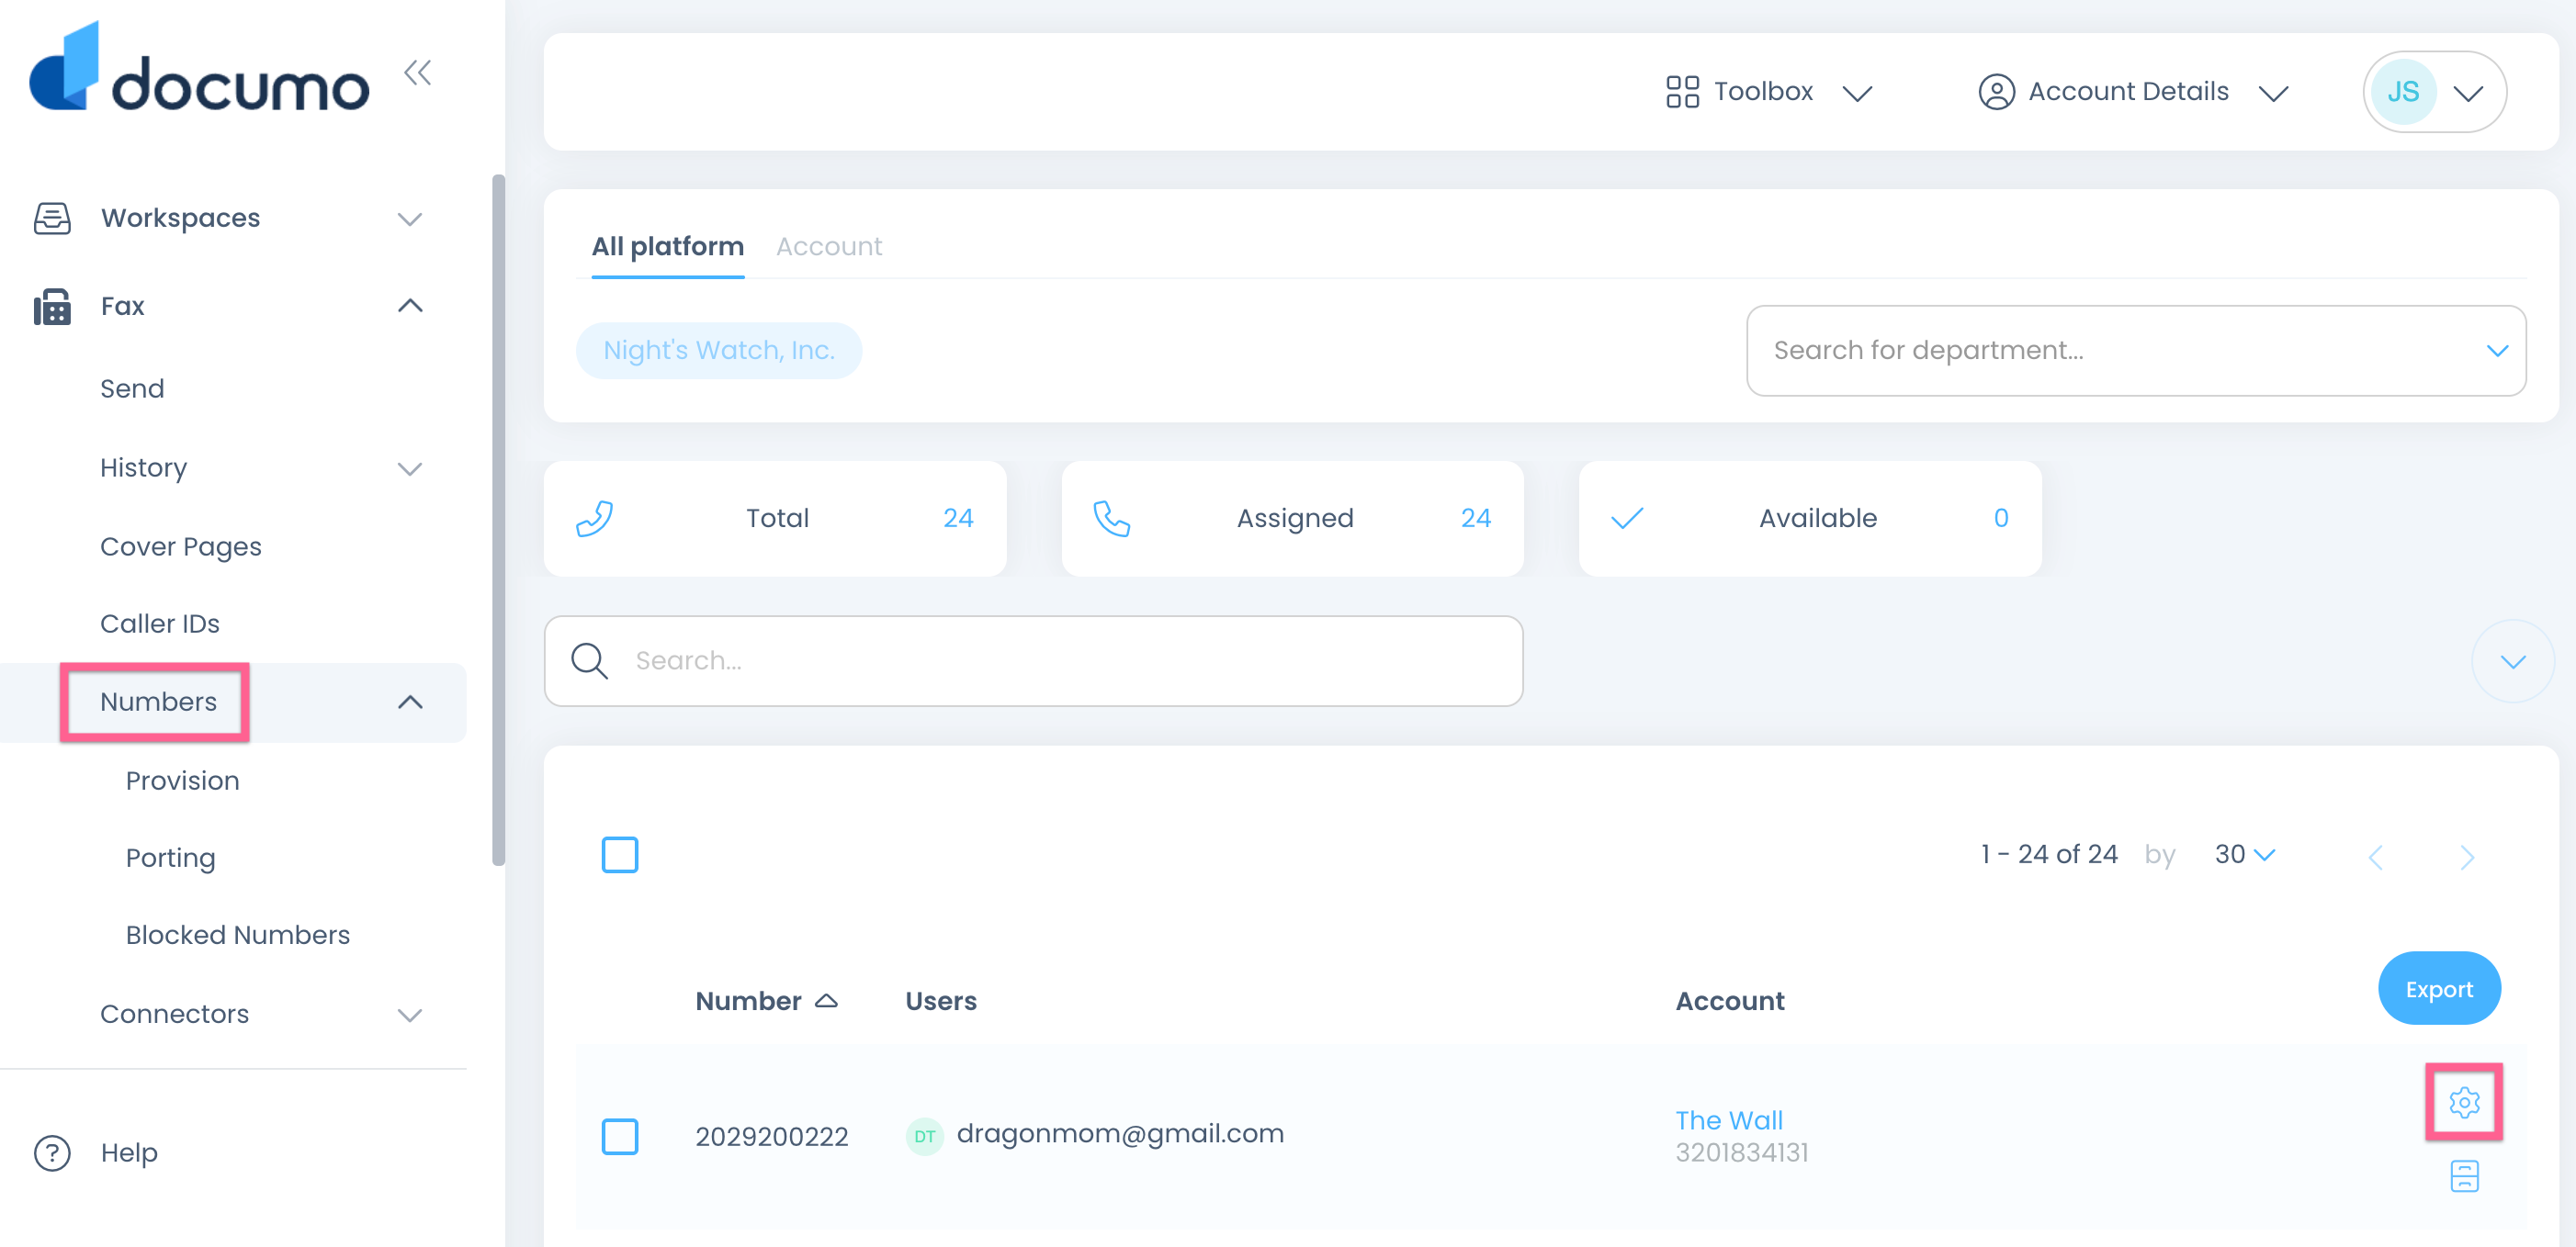Click the History menu label
The height and width of the screenshot is (1247, 2576).
[x=144, y=467]
